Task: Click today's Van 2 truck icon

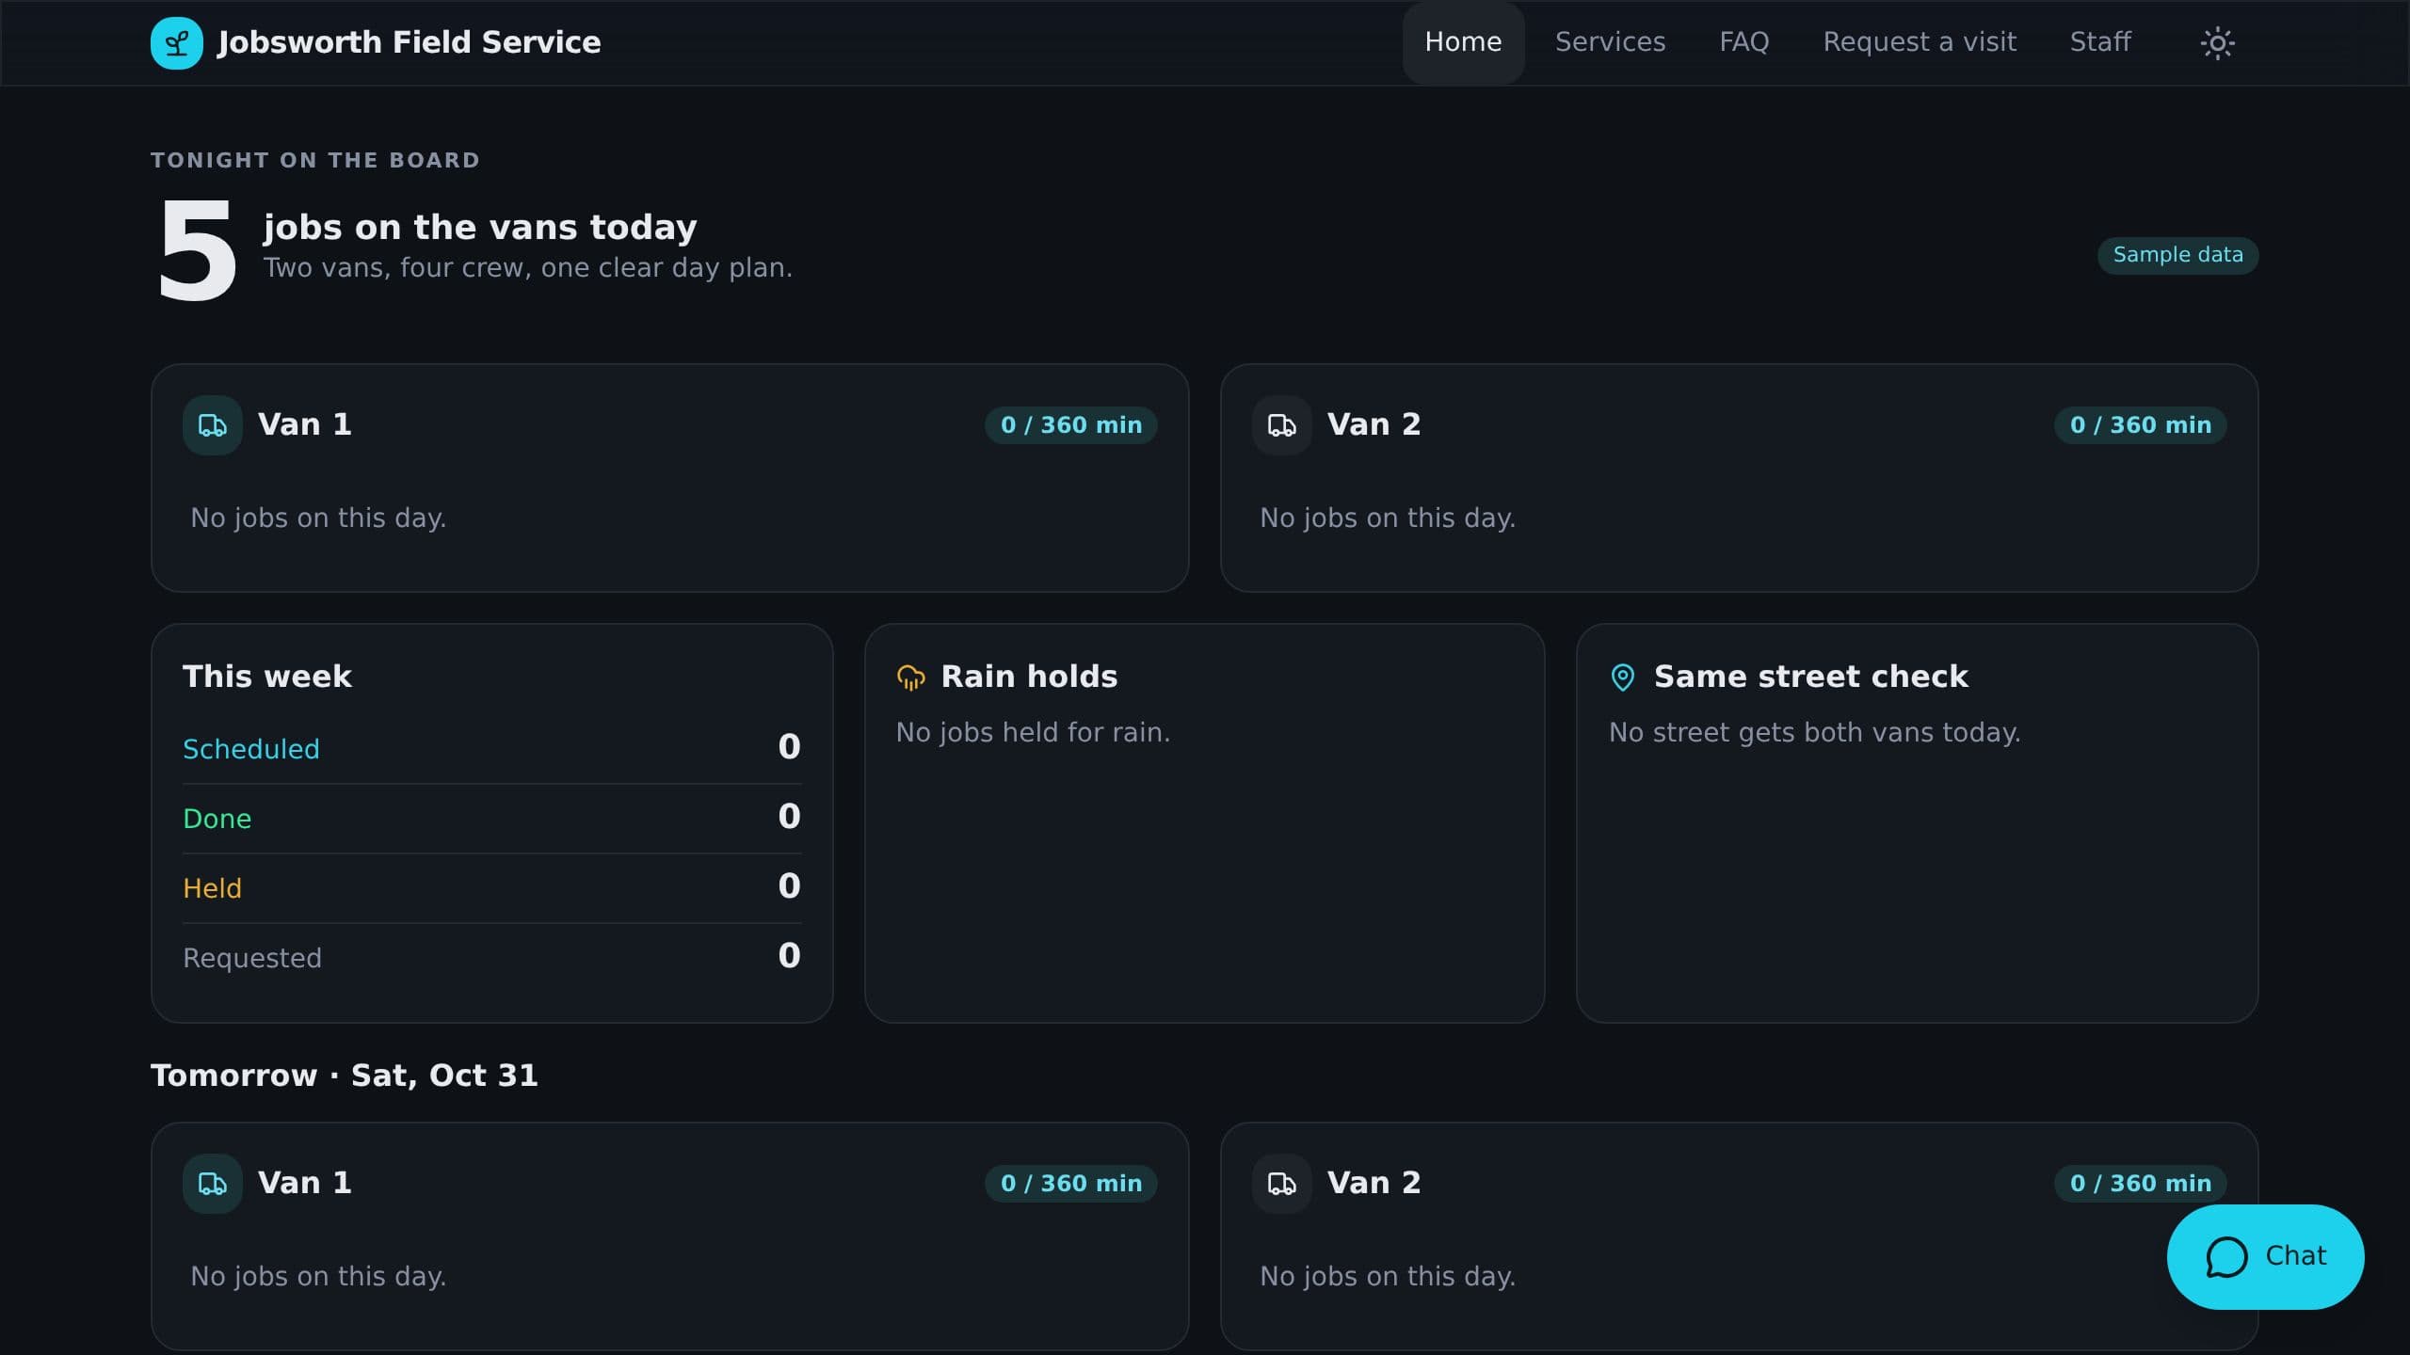Action: [x=1281, y=425]
